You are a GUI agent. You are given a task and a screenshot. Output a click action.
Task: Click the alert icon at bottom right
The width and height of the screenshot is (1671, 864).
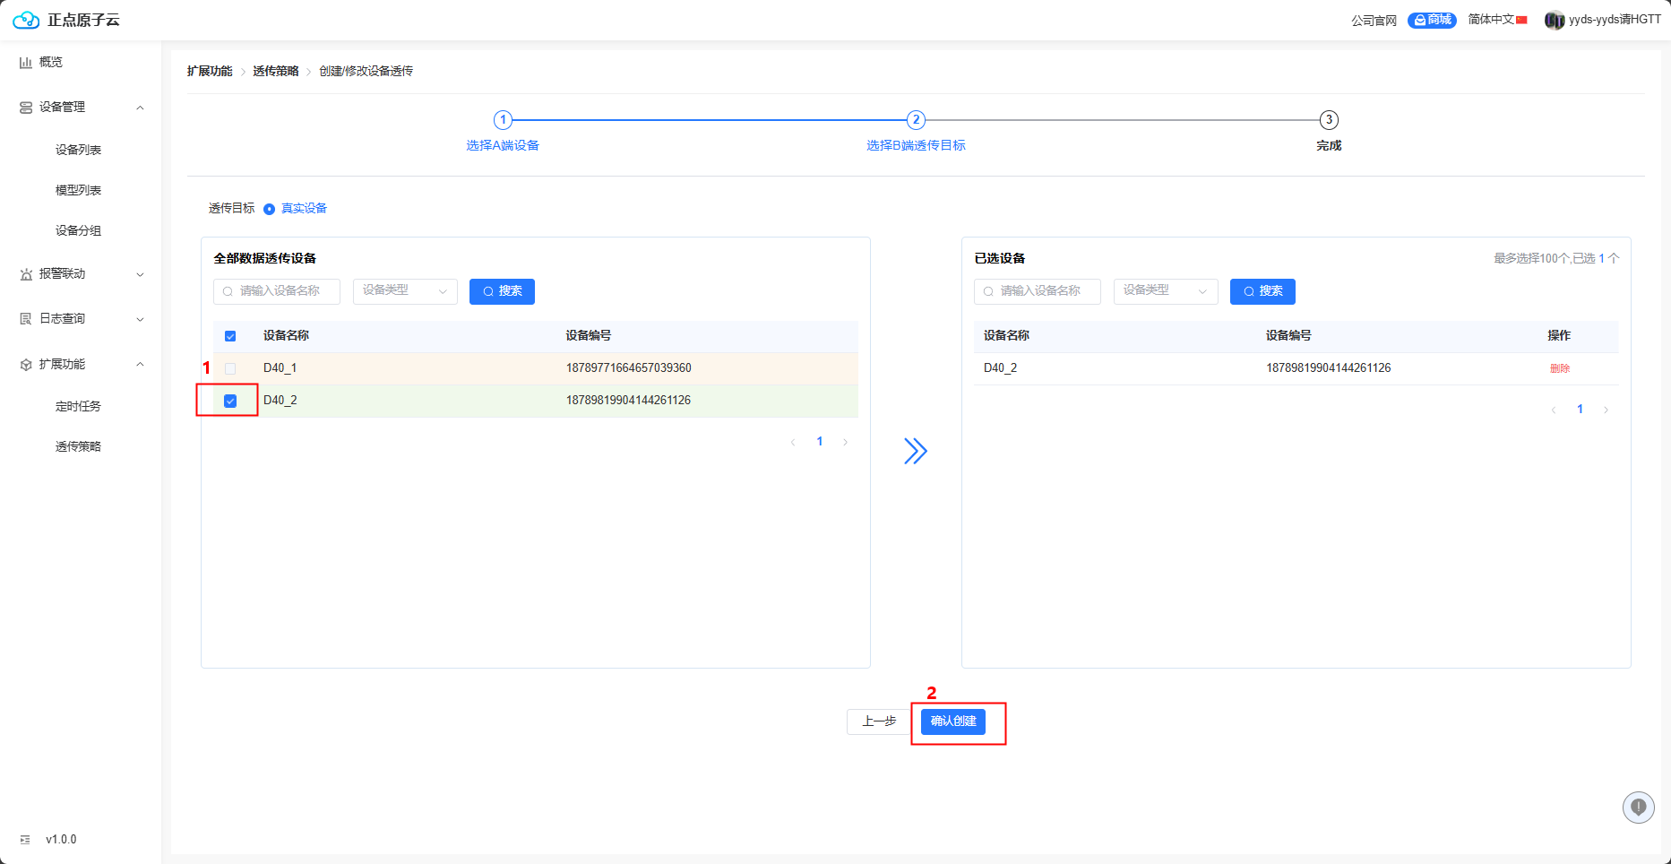(1638, 807)
